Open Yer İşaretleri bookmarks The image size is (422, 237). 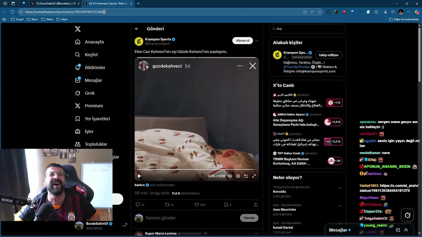tap(92, 119)
